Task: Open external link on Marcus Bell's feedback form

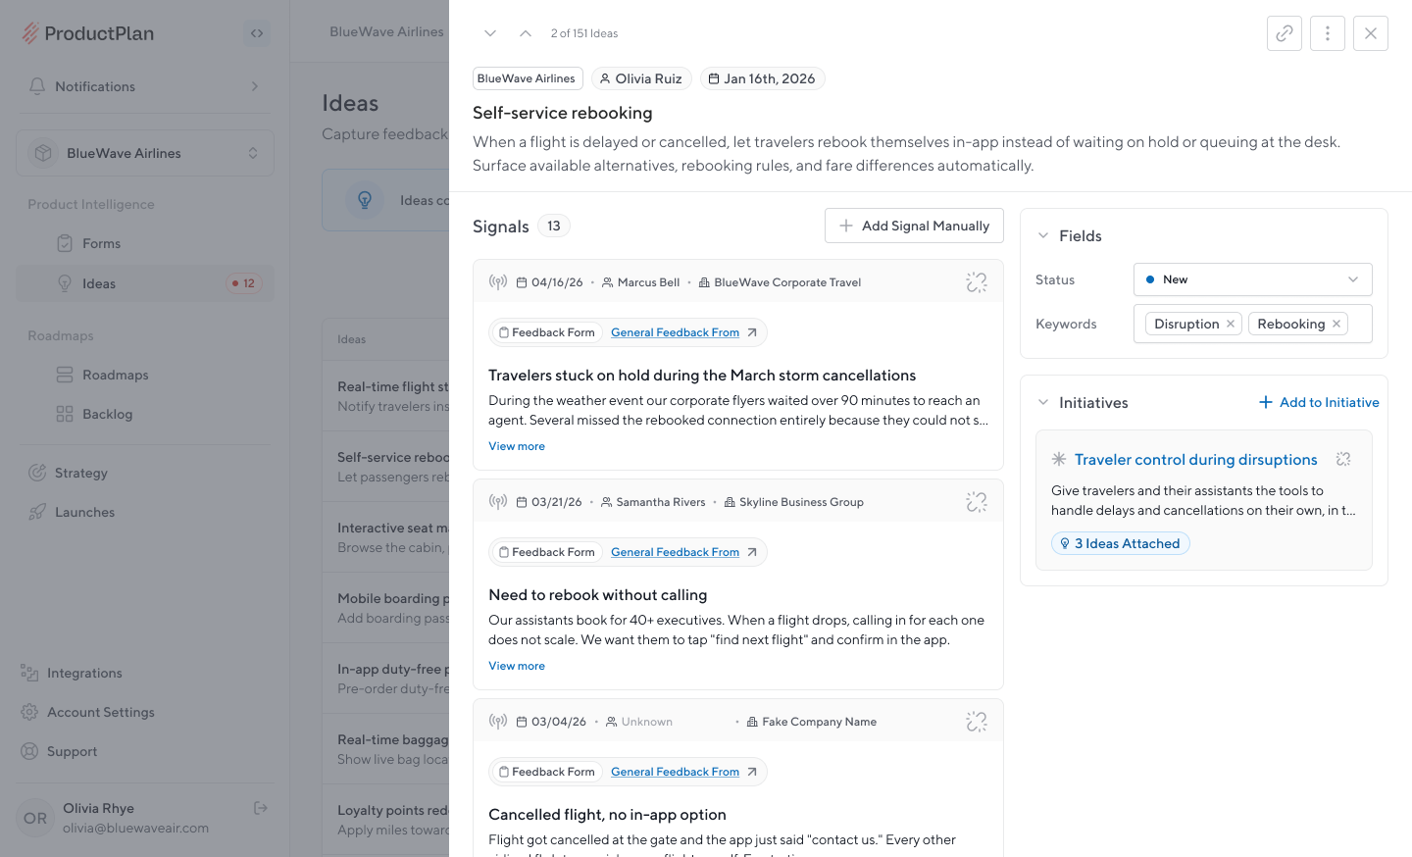Action: click(x=752, y=332)
